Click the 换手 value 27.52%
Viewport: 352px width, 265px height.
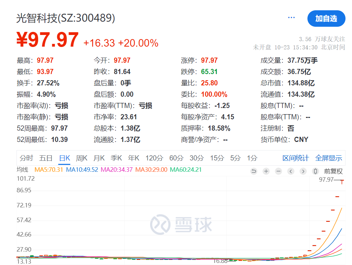pyautogui.click(x=48, y=83)
